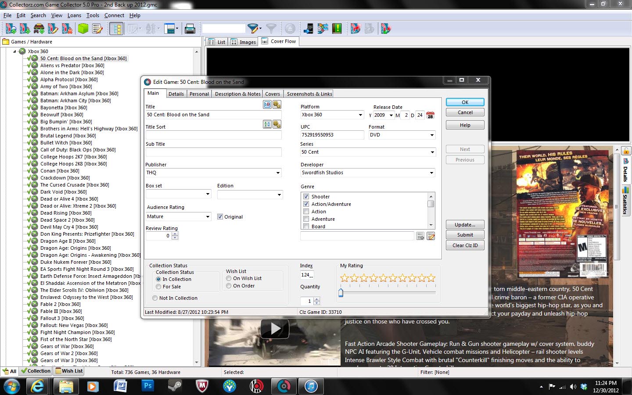Click the export to mobile phone icon

click(x=309, y=29)
